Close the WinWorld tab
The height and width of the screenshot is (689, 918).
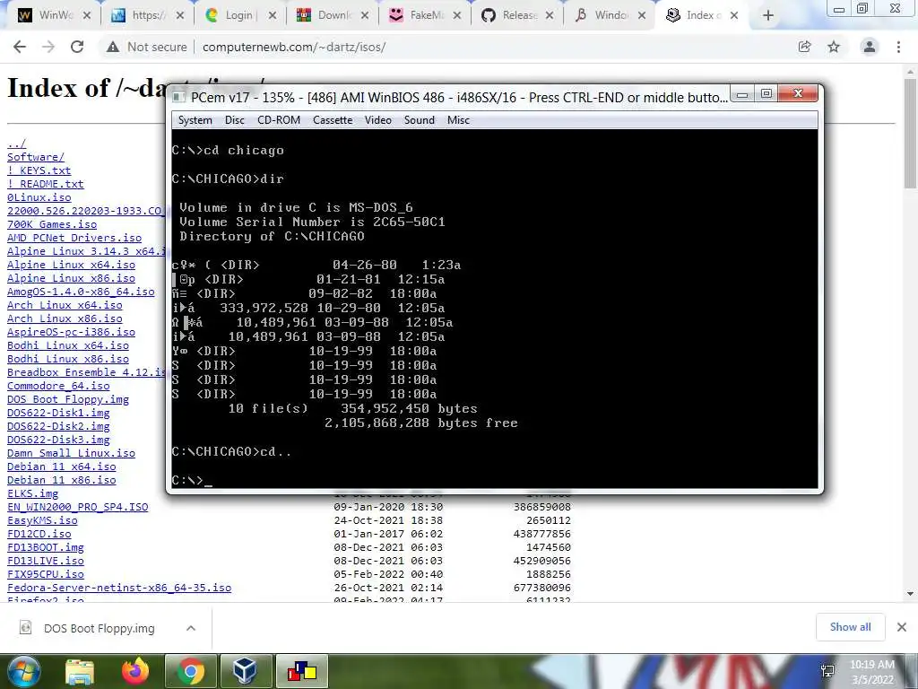(x=87, y=15)
